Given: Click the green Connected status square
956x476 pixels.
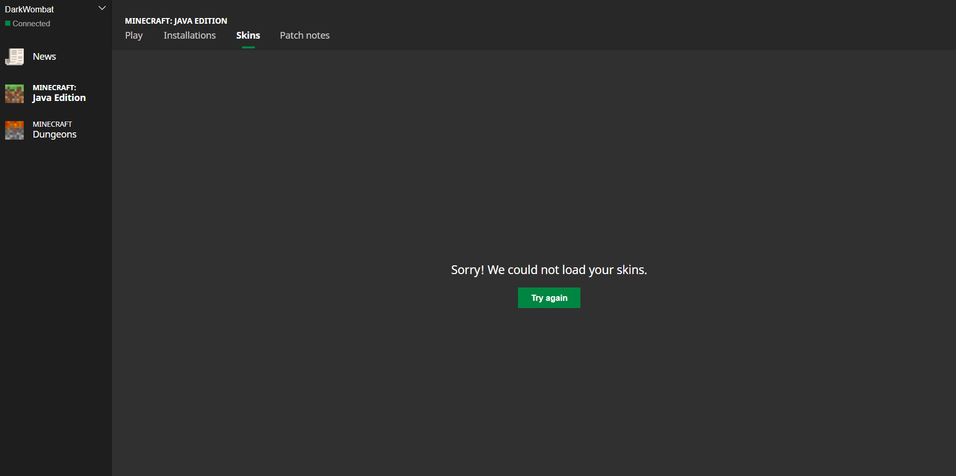Looking at the screenshot, I should 8,24.
